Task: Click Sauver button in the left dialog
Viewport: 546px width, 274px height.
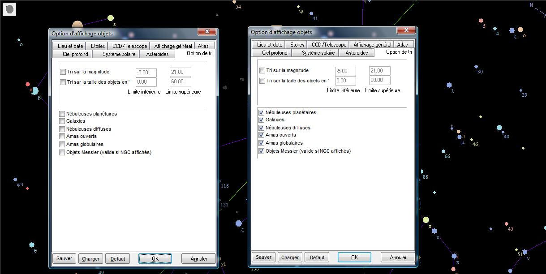Action: click(x=64, y=259)
